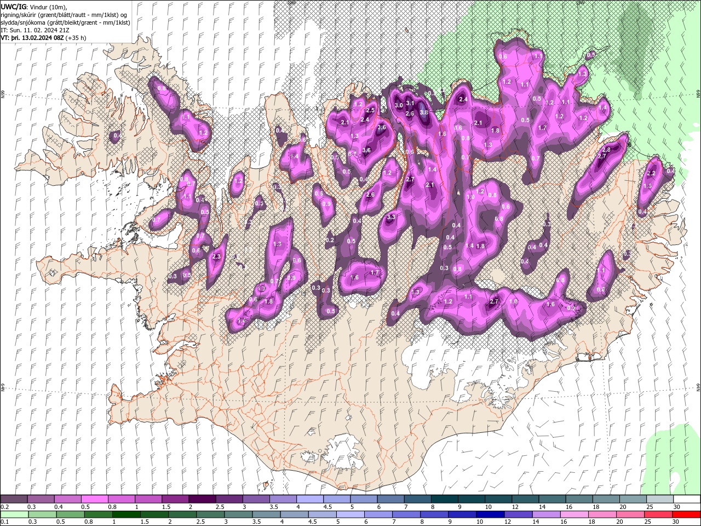Click the '0.1' label in the lower legend

point(4,522)
